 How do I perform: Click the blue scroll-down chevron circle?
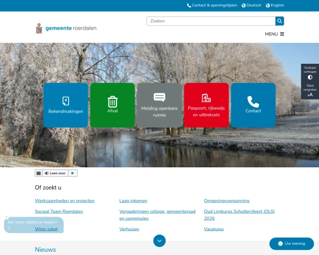159,241
